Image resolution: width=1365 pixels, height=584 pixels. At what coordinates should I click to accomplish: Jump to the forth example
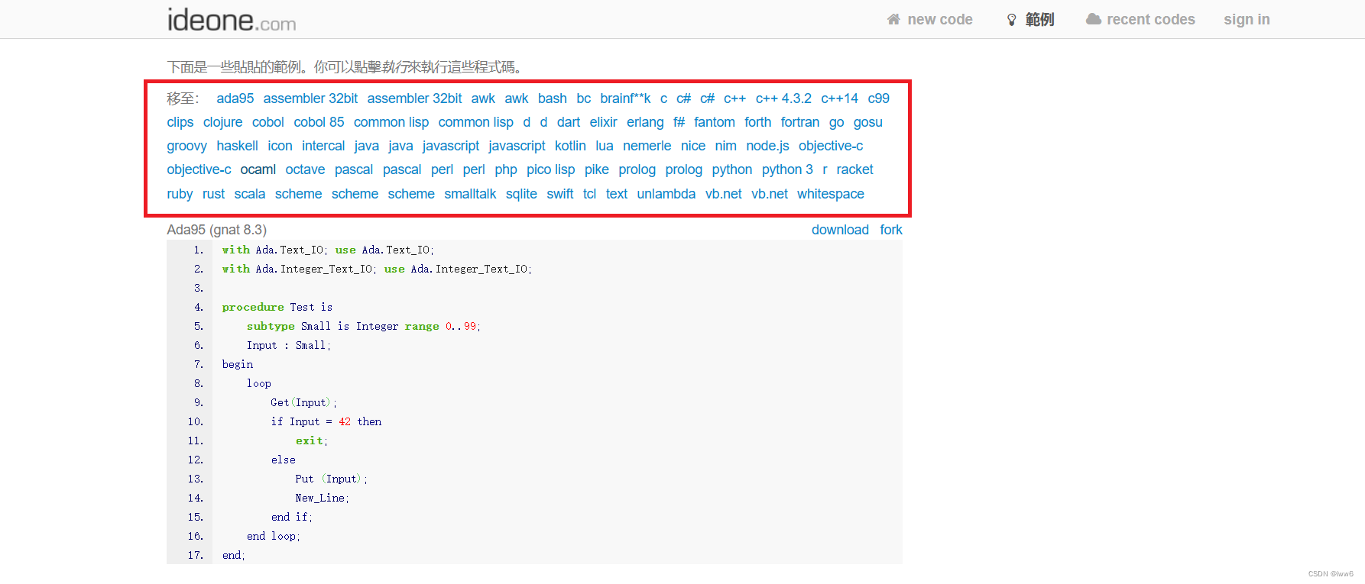pos(757,122)
